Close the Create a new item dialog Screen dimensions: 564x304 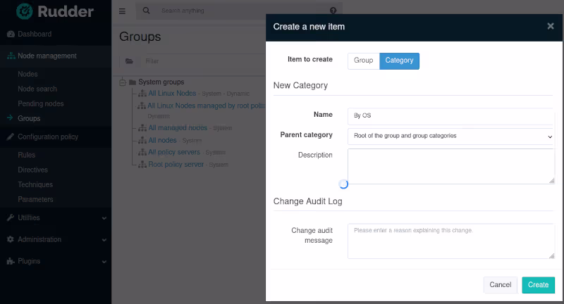(x=551, y=26)
